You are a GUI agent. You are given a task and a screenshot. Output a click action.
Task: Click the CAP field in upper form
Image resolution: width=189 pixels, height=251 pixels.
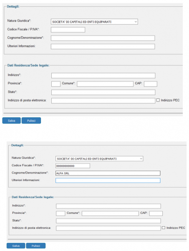point(151,84)
